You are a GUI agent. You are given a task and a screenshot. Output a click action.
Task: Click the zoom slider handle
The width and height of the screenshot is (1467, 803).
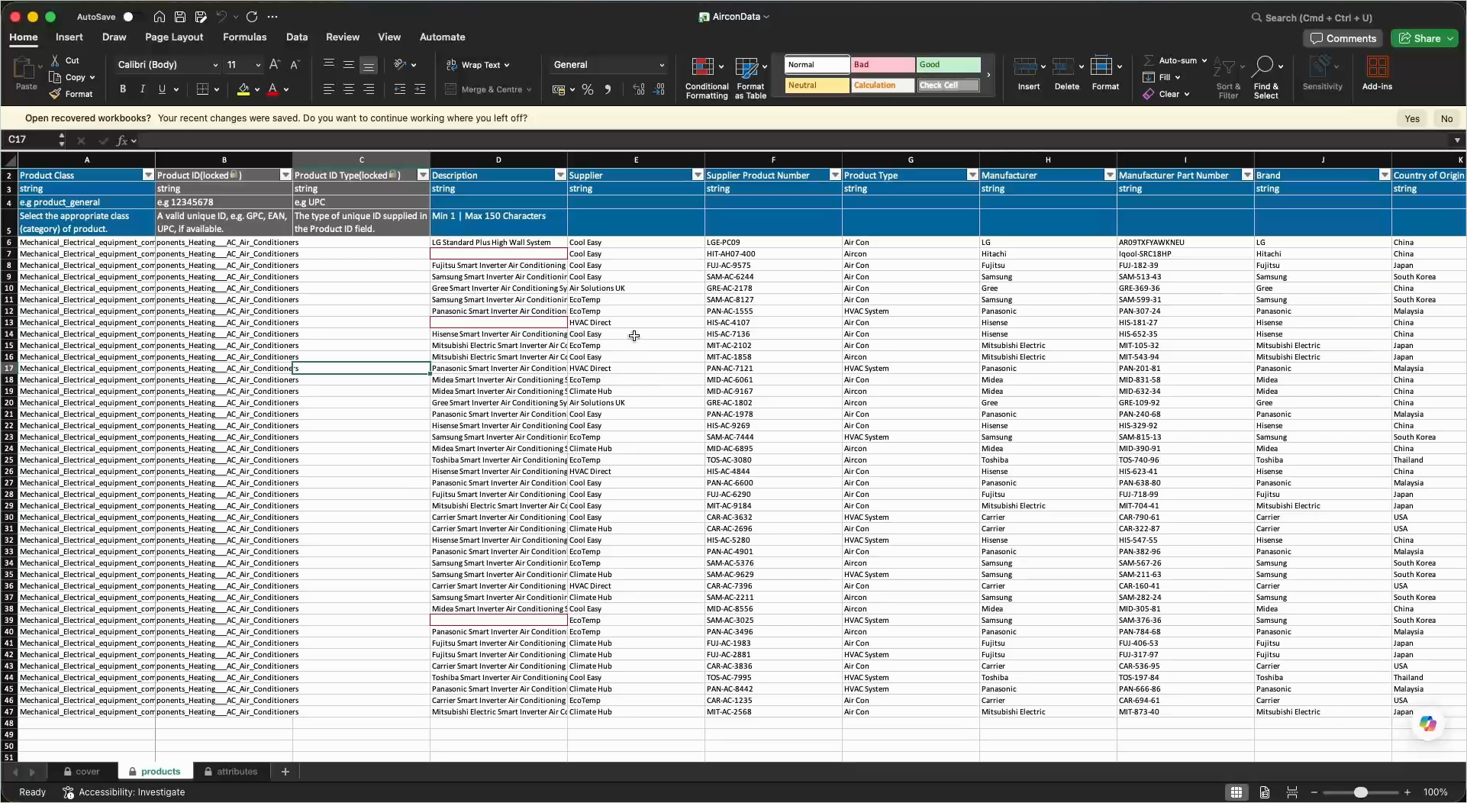1360,792
